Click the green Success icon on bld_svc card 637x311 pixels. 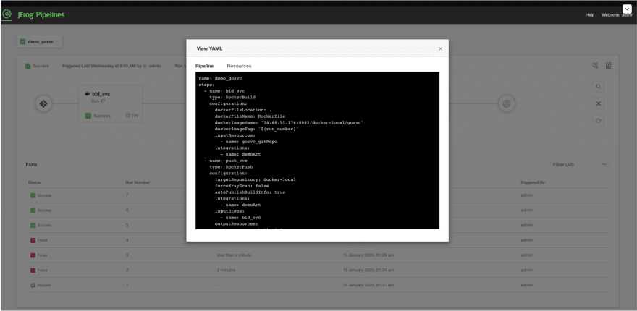88,116
